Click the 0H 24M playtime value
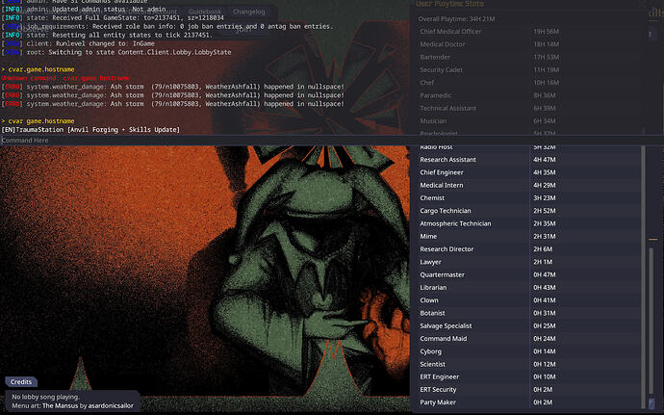 544,338
